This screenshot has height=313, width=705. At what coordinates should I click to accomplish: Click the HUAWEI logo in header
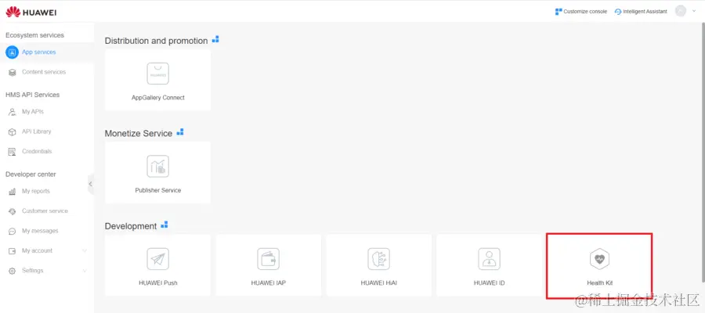31,12
